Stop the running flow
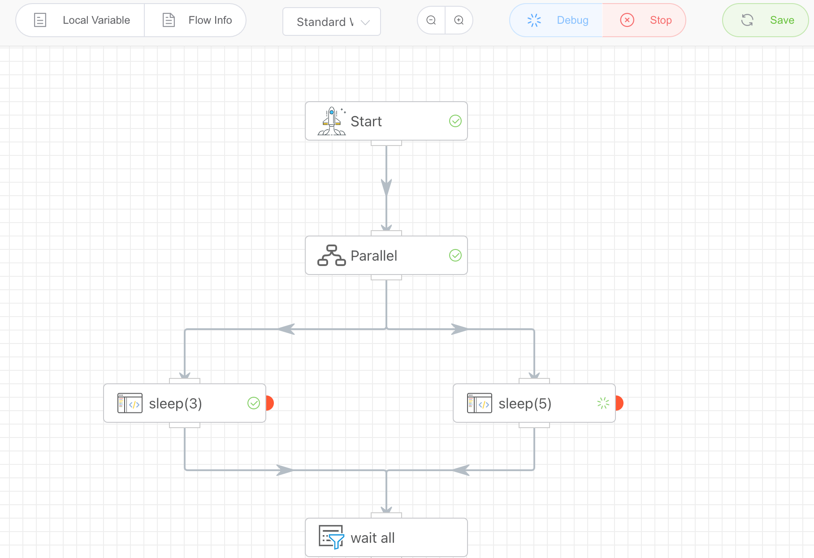 pos(645,20)
